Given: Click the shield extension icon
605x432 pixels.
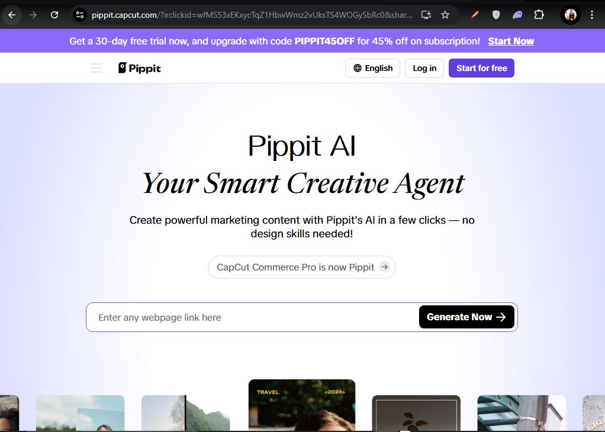Looking at the screenshot, I should pos(496,15).
